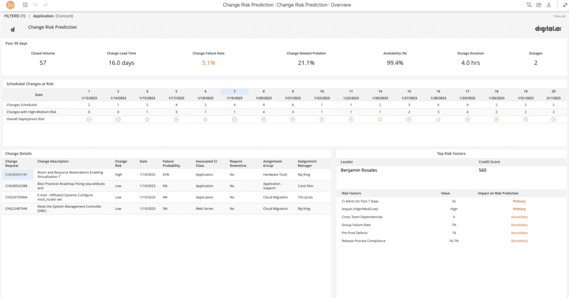The height and width of the screenshot is (298, 569).
Task: Open the share/export icon top-right
Action: [x=539, y=5]
